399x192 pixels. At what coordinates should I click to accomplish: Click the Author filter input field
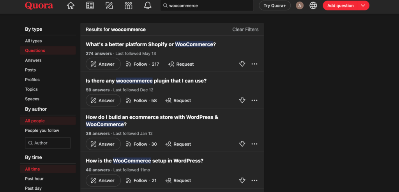coord(48,143)
